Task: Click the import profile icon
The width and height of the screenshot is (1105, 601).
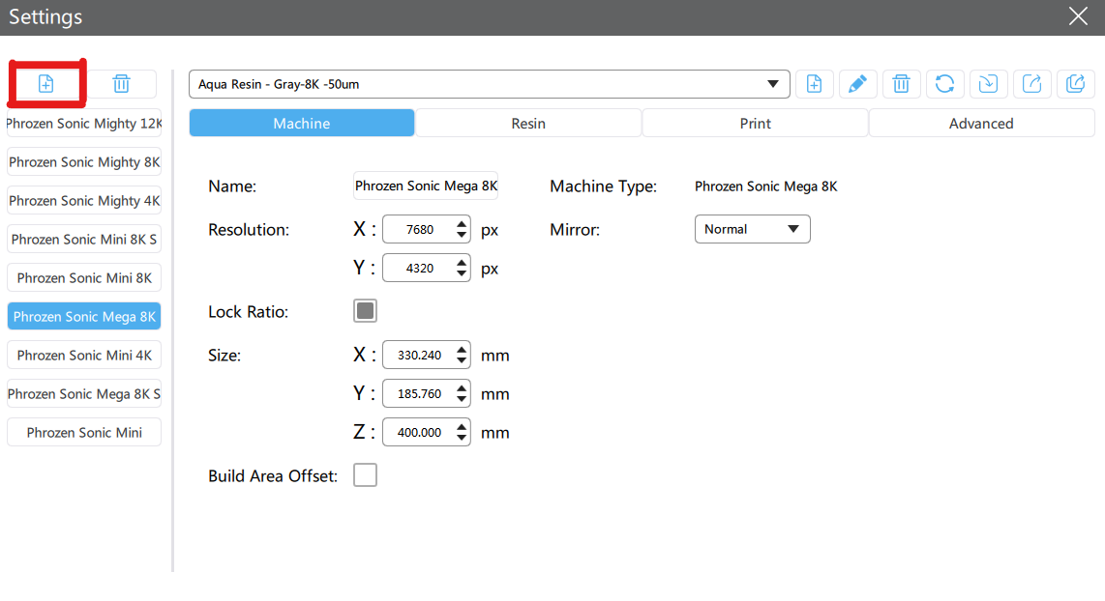Action: pos(988,84)
